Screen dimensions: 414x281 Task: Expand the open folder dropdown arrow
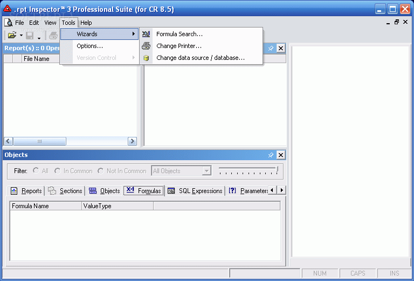click(21, 36)
